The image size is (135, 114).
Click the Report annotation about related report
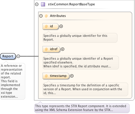coord(12,81)
